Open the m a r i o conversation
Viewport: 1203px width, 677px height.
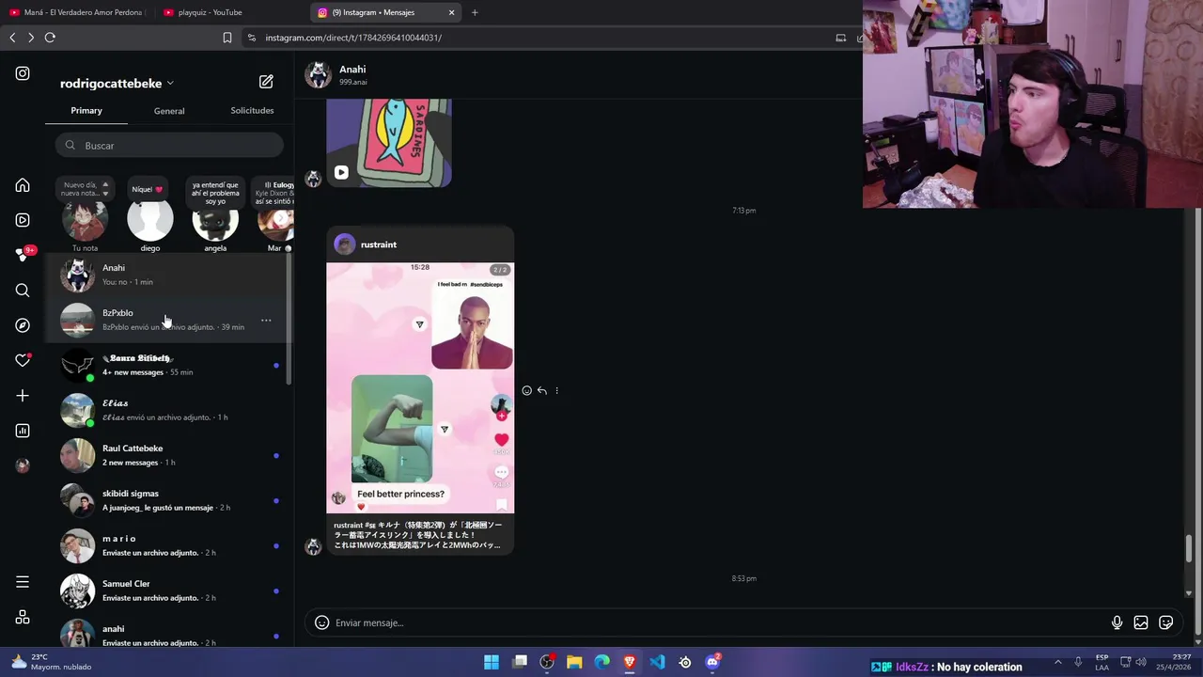(x=169, y=545)
